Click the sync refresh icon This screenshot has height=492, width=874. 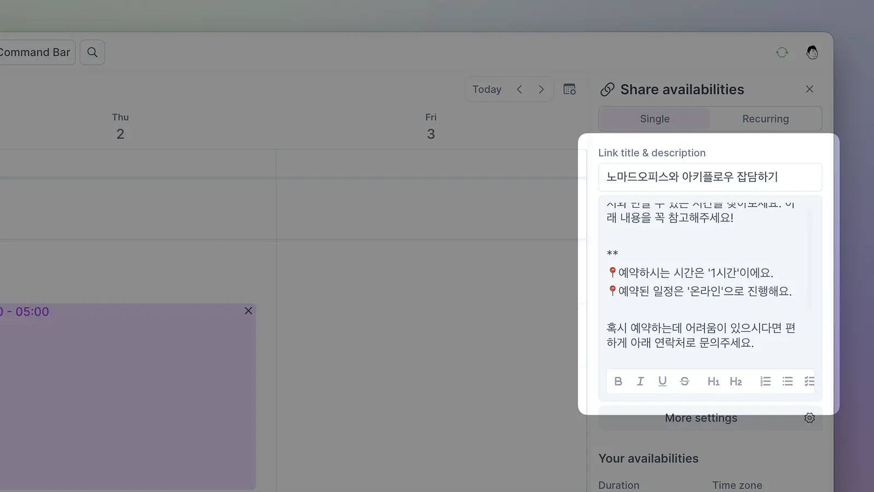click(x=782, y=52)
